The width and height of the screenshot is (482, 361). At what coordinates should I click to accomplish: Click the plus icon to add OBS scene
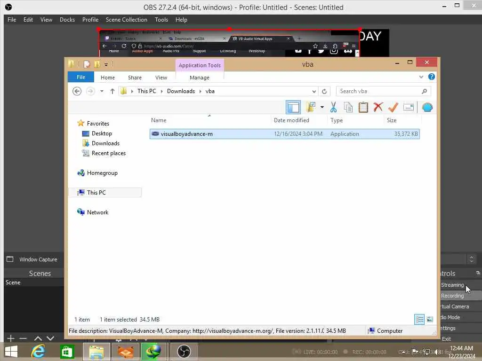coord(11,338)
